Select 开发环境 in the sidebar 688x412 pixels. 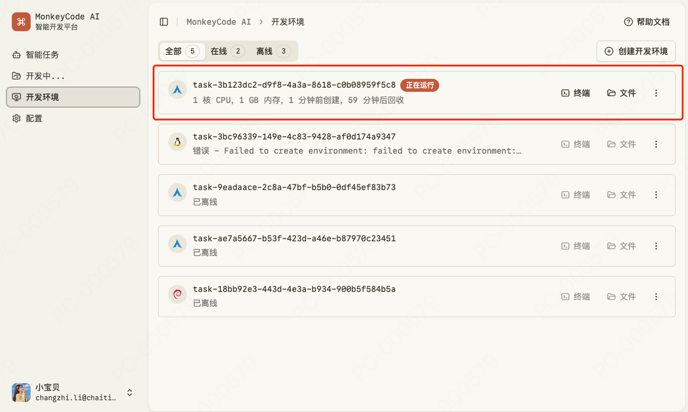73,97
